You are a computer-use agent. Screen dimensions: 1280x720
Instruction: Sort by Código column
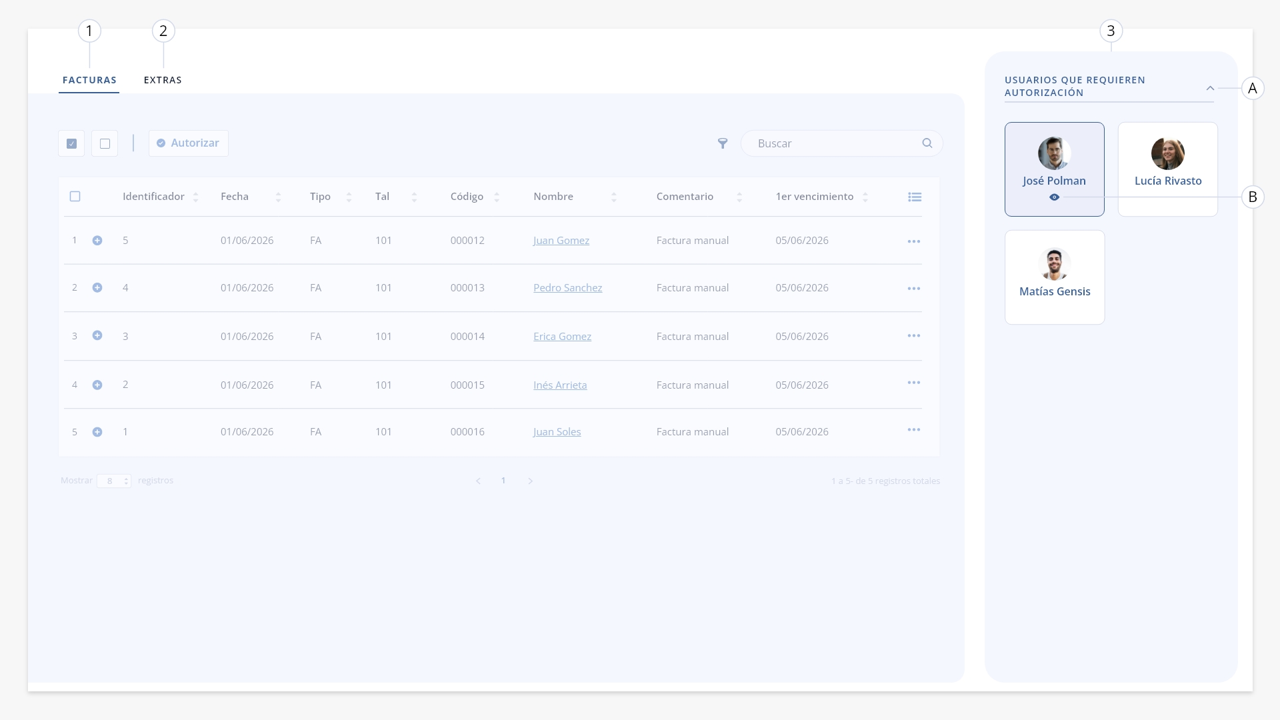point(497,197)
